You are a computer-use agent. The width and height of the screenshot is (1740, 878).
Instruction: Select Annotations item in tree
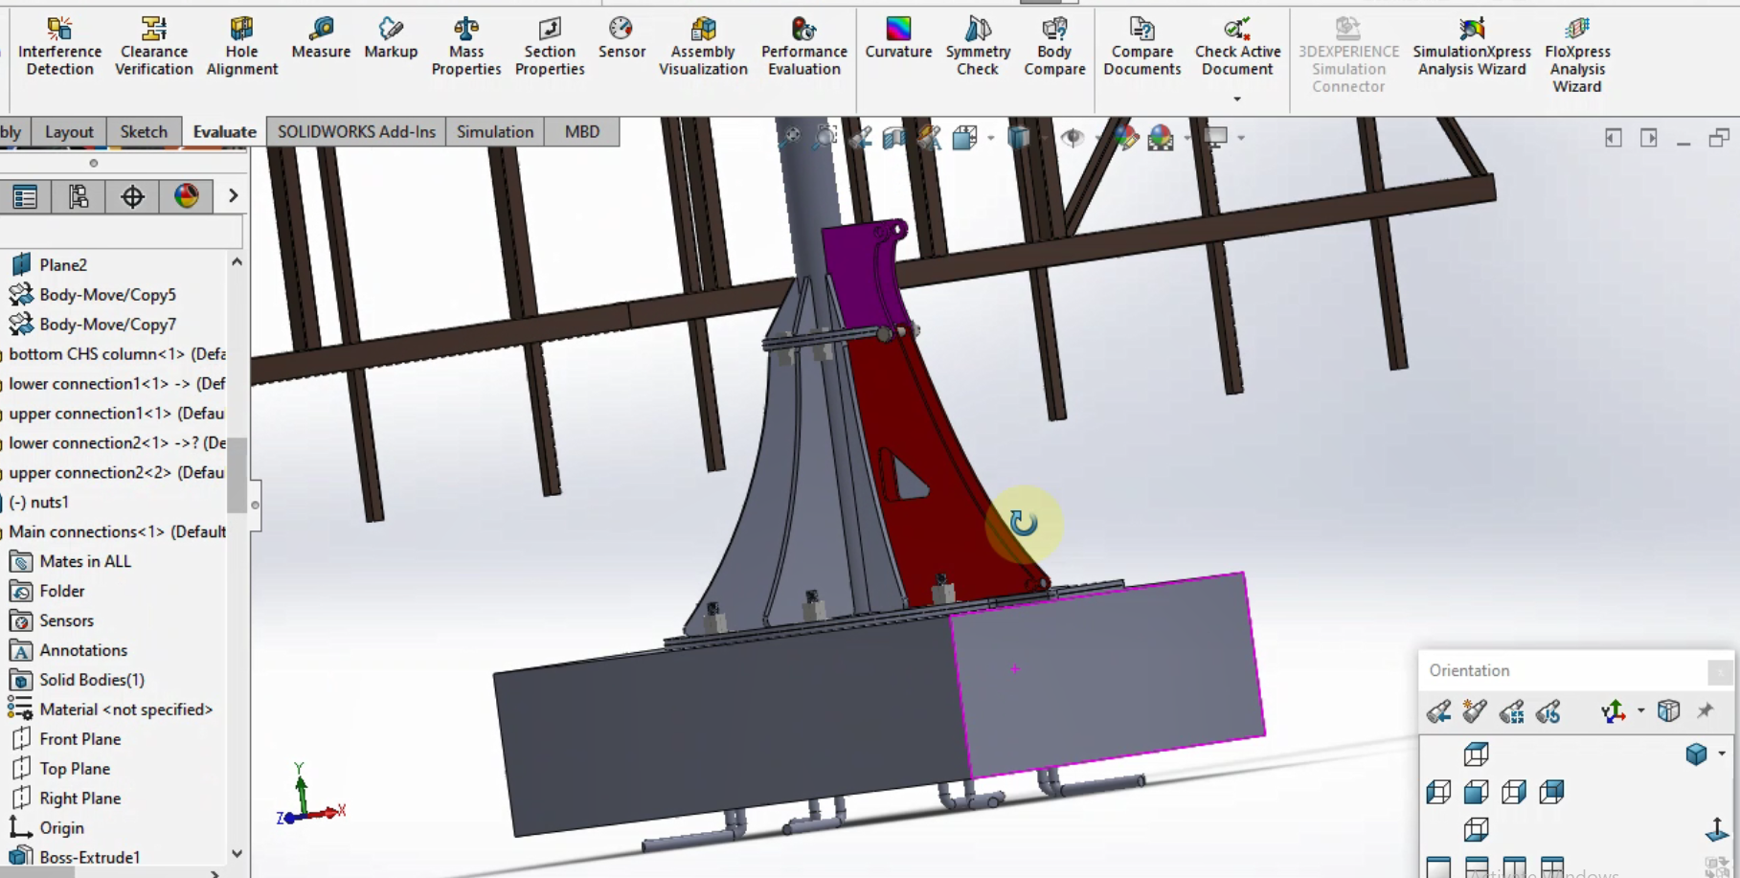[x=83, y=651]
